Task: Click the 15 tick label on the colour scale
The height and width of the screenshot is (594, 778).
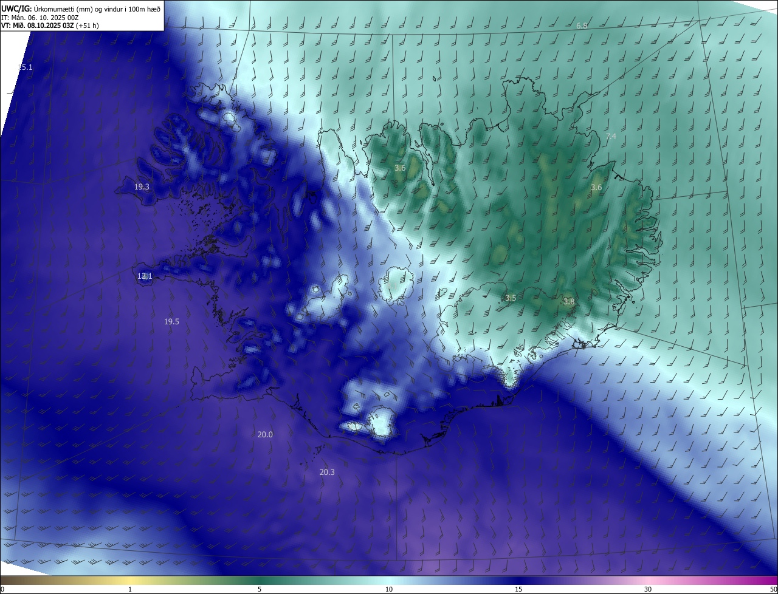Action: pyautogui.click(x=518, y=590)
